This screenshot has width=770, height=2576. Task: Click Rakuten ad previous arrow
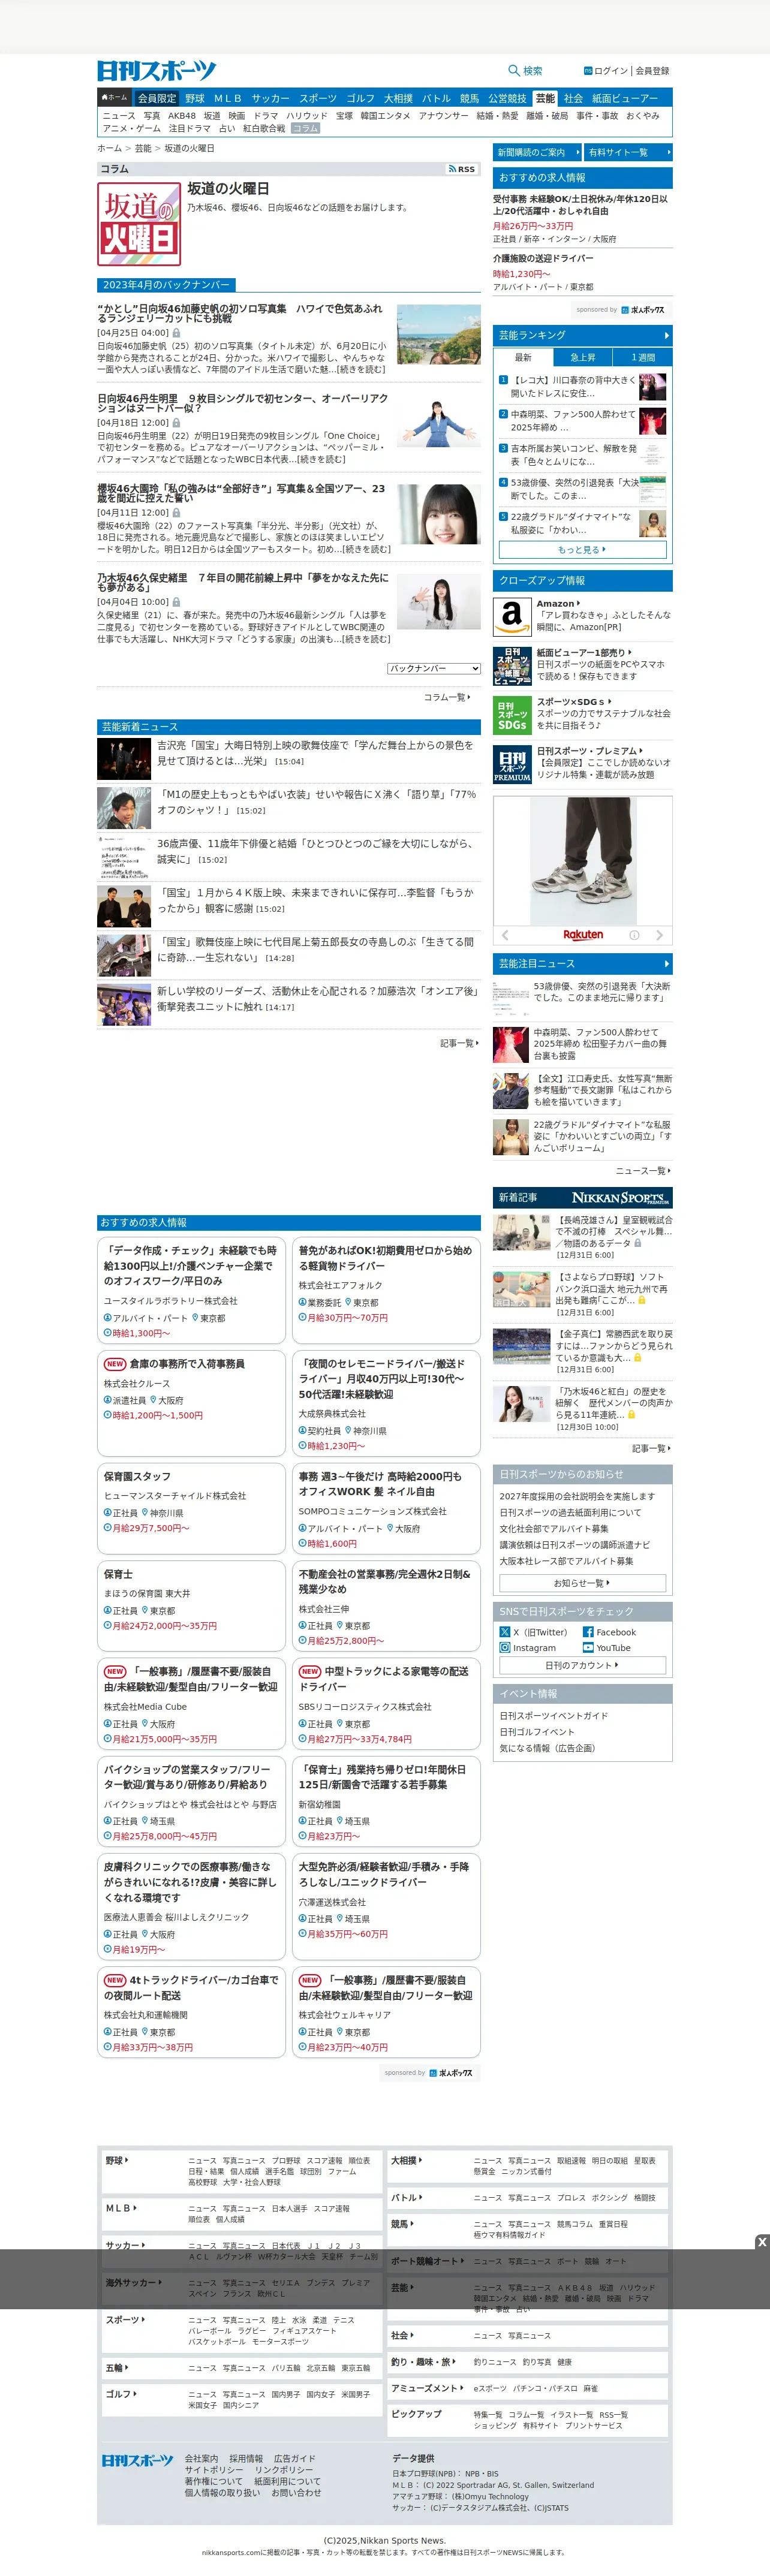click(505, 935)
